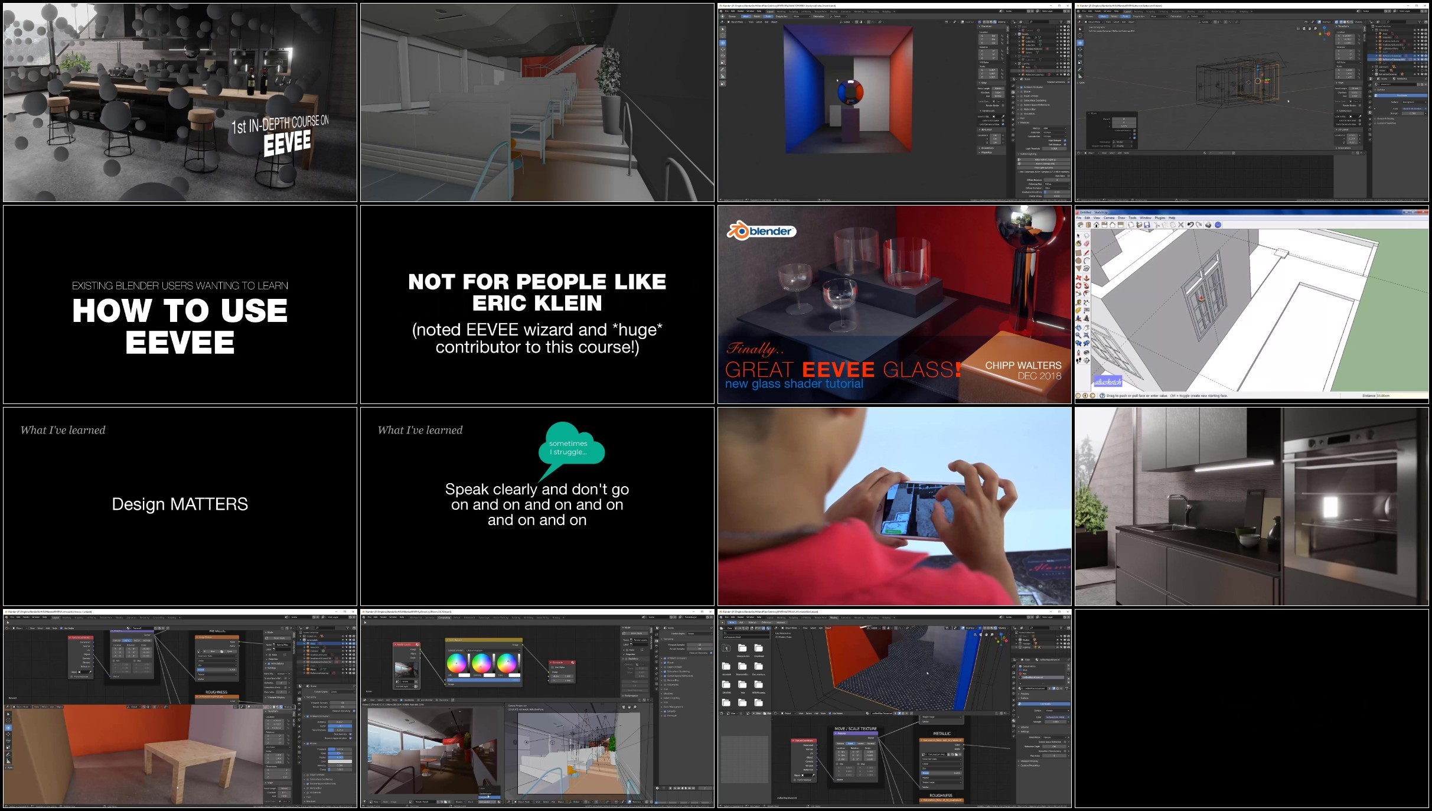Click the Gamma color wheel in compositing frame

tap(482, 663)
